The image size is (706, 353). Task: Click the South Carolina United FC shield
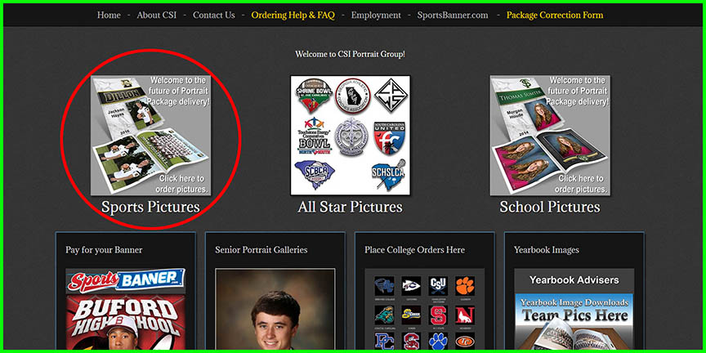point(391,137)
